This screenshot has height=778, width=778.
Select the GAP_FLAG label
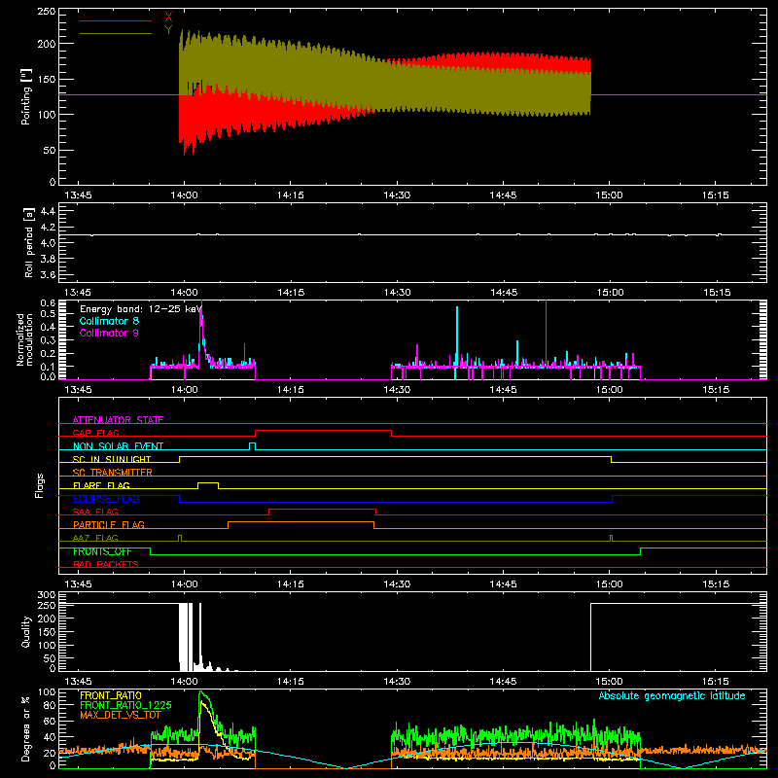tap(95, 433)
